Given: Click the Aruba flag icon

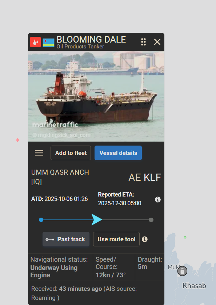Looking at the screenshot, I should tap(48, 43).
